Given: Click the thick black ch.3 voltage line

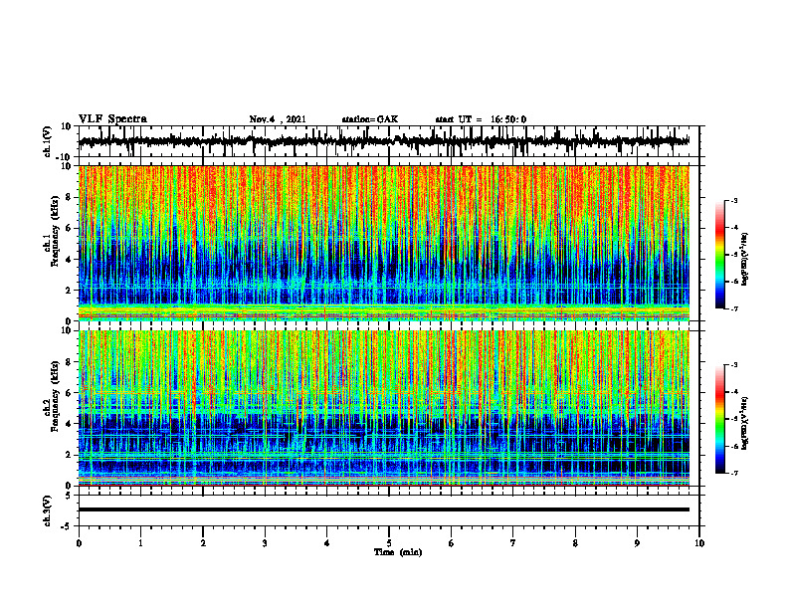Looking at the screenshot, I should [384, 509].
